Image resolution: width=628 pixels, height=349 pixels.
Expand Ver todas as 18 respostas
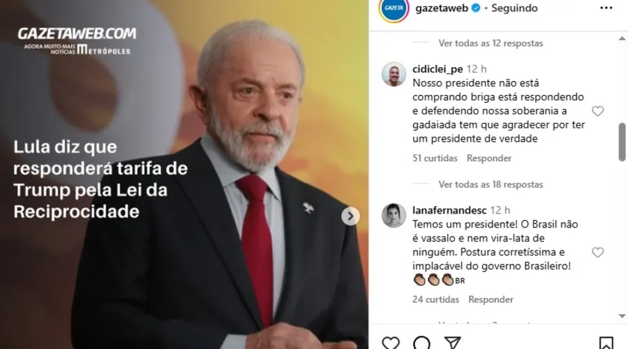pos(491,184)
